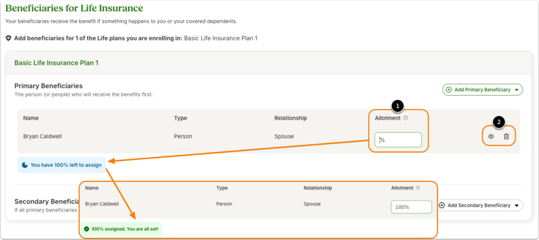Expand the Add Primary Beneficiary dropdown arrow
Screen dimensions: 539x240
pyautogui.click(x=517, y=90)
